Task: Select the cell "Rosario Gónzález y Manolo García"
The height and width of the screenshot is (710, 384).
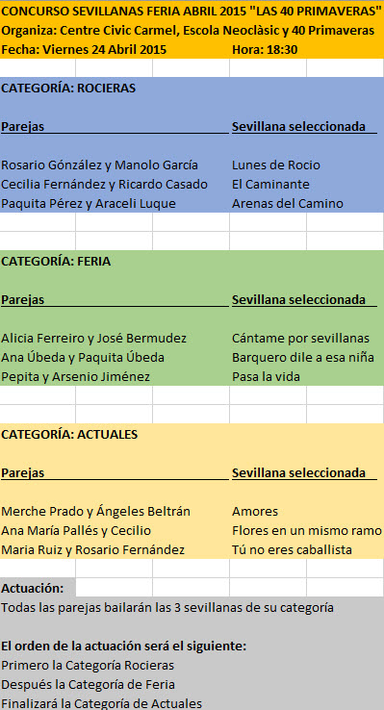Action: [100, 165]
